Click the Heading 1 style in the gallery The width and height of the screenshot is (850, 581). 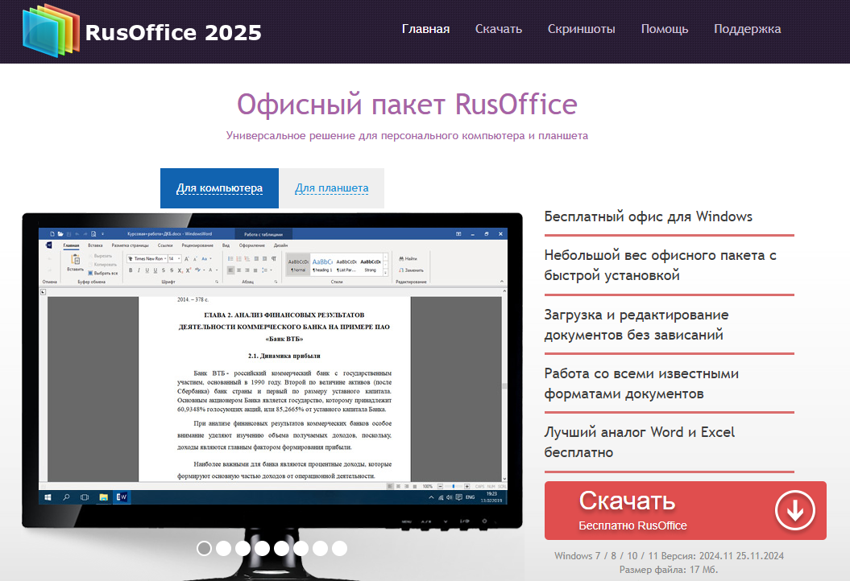(322, 265)
